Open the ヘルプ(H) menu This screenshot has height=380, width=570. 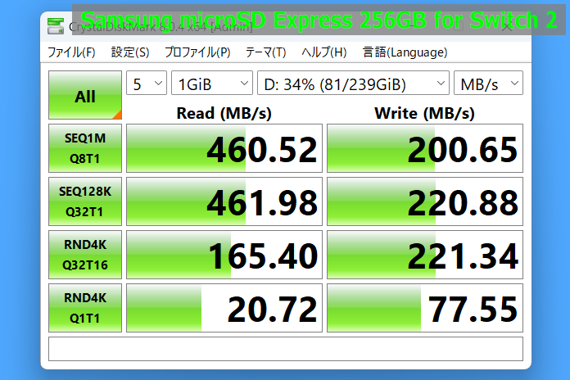[323, 52]
